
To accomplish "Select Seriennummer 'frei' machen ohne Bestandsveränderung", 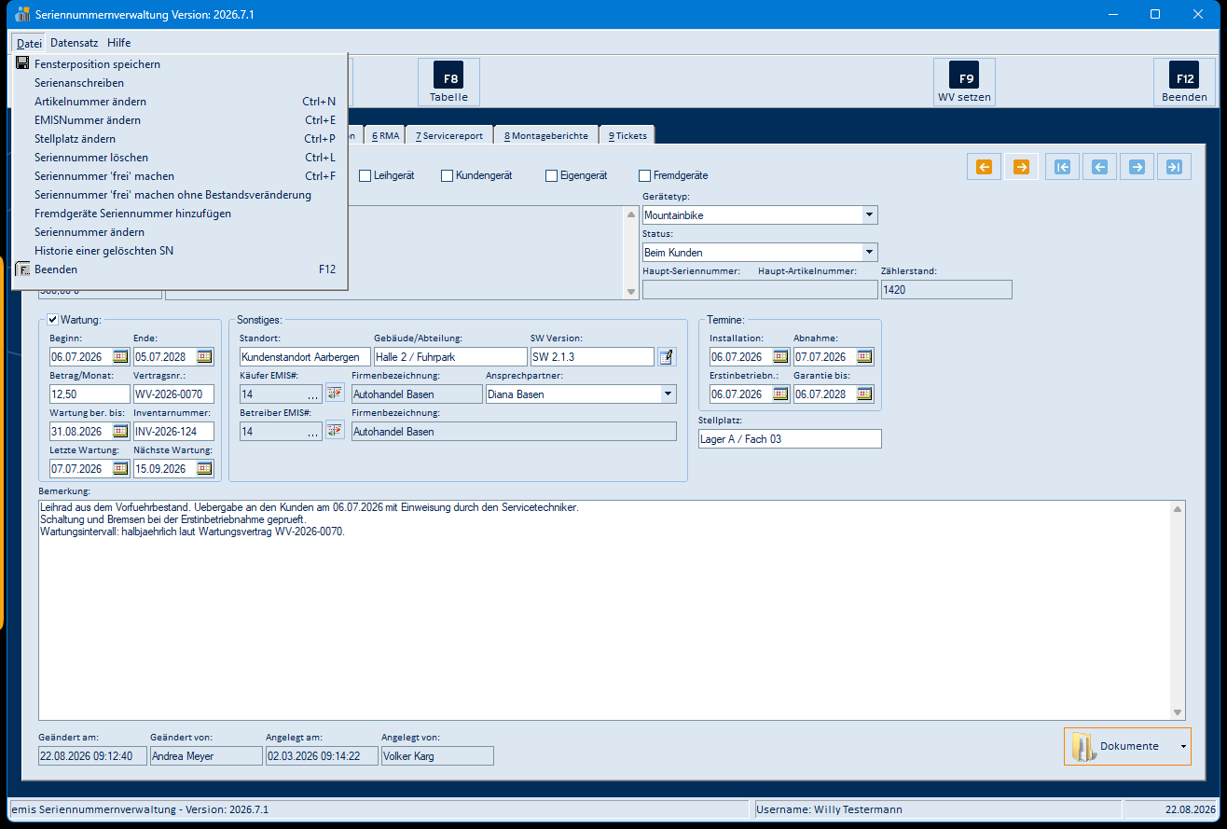I will [x=180, y=195].
